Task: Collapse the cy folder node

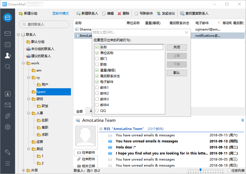Action: [x=28, y=77]
